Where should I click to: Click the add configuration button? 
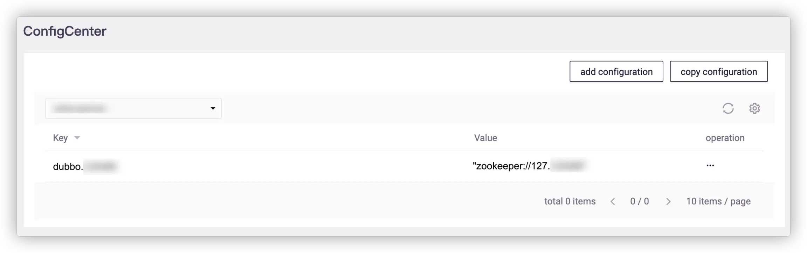click(x=616, y=72)
